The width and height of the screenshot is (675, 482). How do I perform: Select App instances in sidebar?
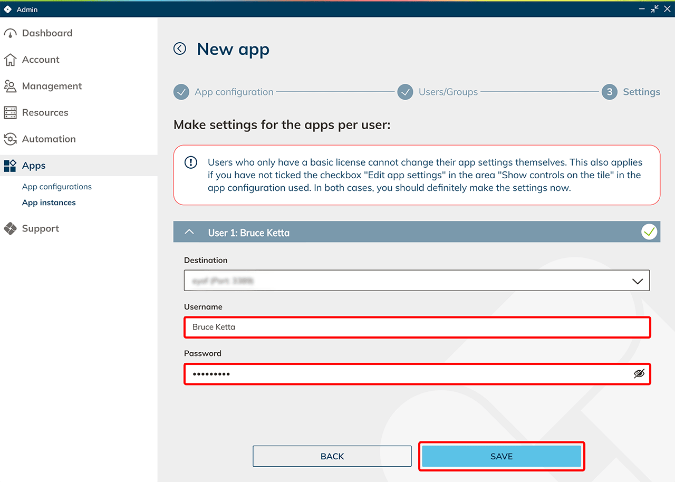pyautogui.click(x=49, y=203)
